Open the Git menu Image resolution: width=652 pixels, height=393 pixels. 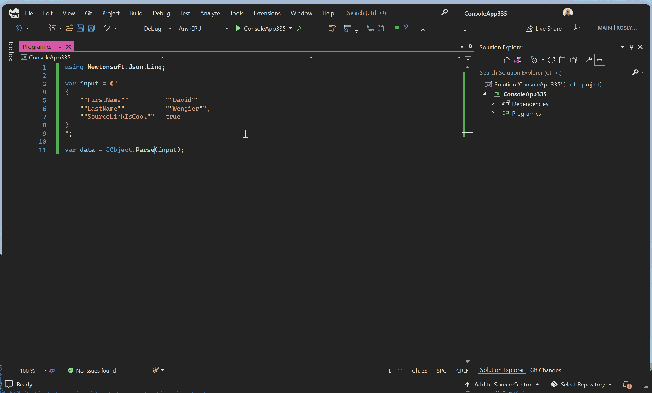point(89,13)
